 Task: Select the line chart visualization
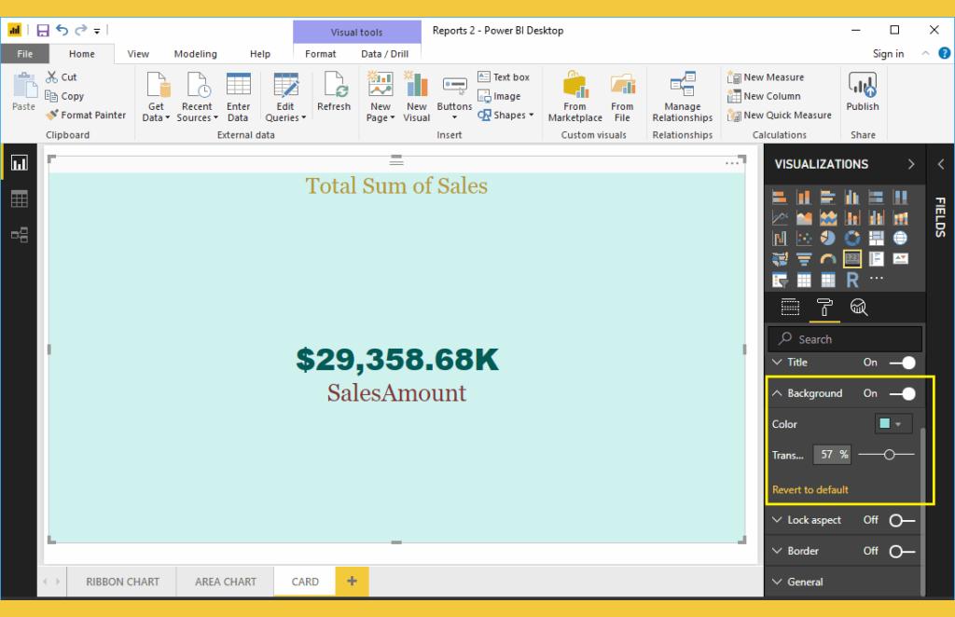coord(779,218)
